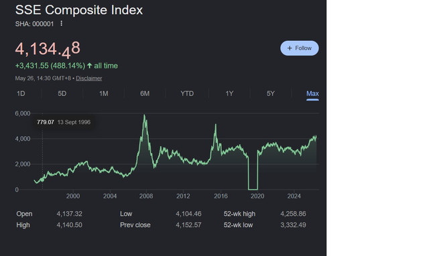Click the 2016 x-axis label
This screenshot has height=256, width=429.
[x=221, y=196]
